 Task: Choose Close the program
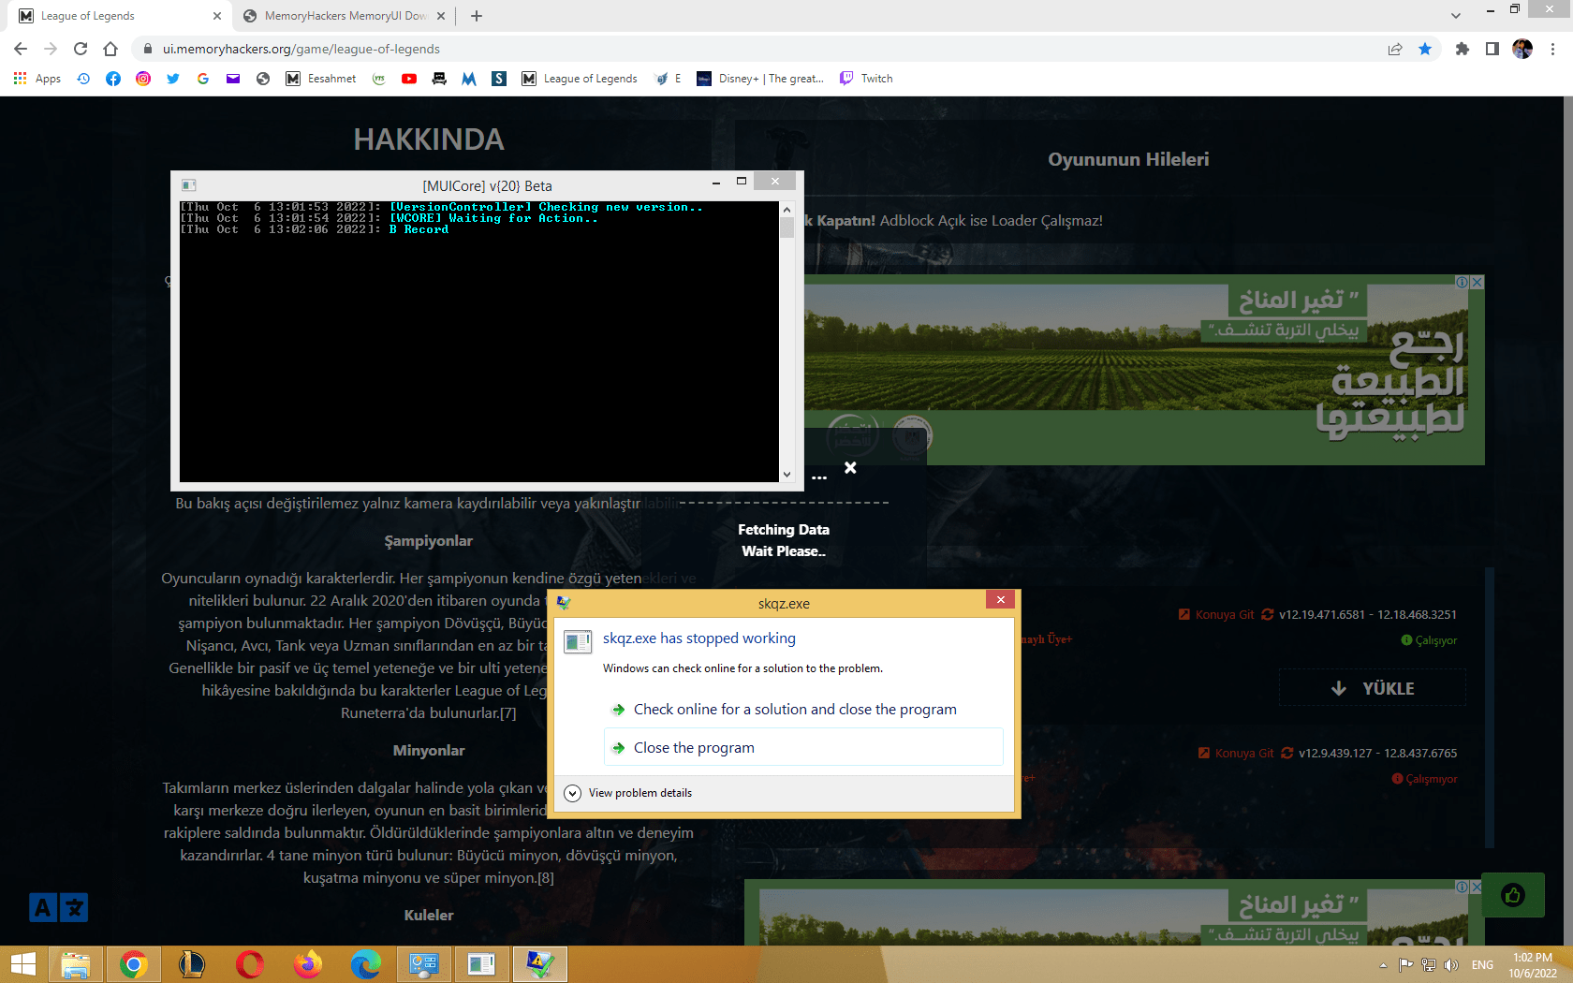(x=803, y=747)
